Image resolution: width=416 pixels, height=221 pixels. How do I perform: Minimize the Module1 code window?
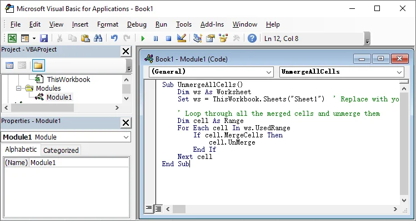(362, 59)
